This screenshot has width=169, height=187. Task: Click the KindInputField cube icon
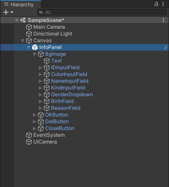(x=46, y=88)
